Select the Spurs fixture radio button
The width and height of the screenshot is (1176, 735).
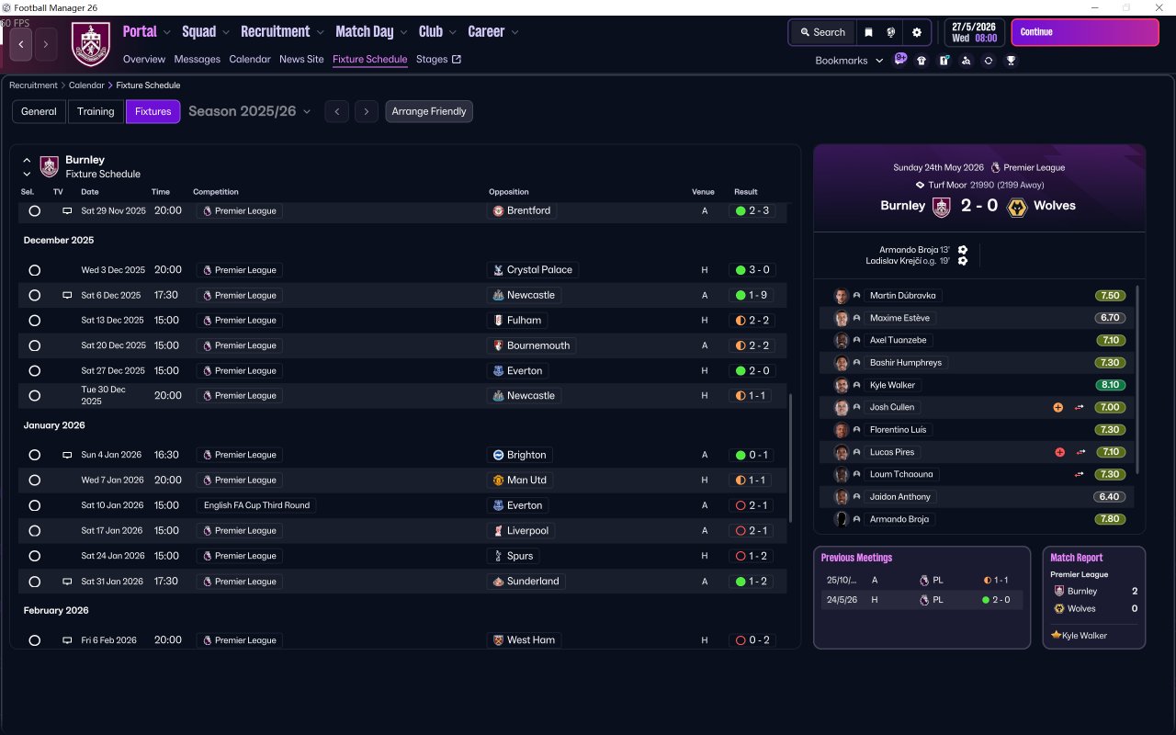(35, 556)
